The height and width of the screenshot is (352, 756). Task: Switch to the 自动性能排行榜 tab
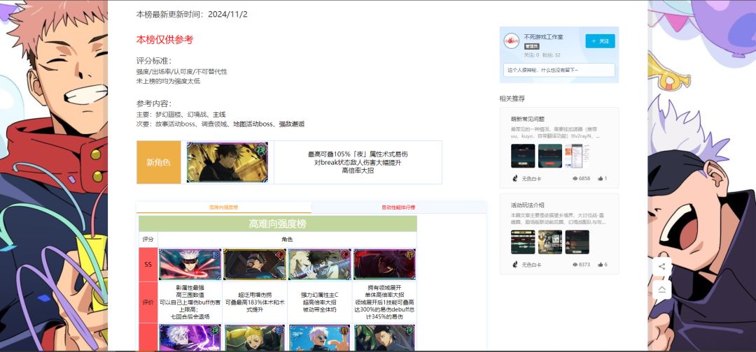pos(398,207)
